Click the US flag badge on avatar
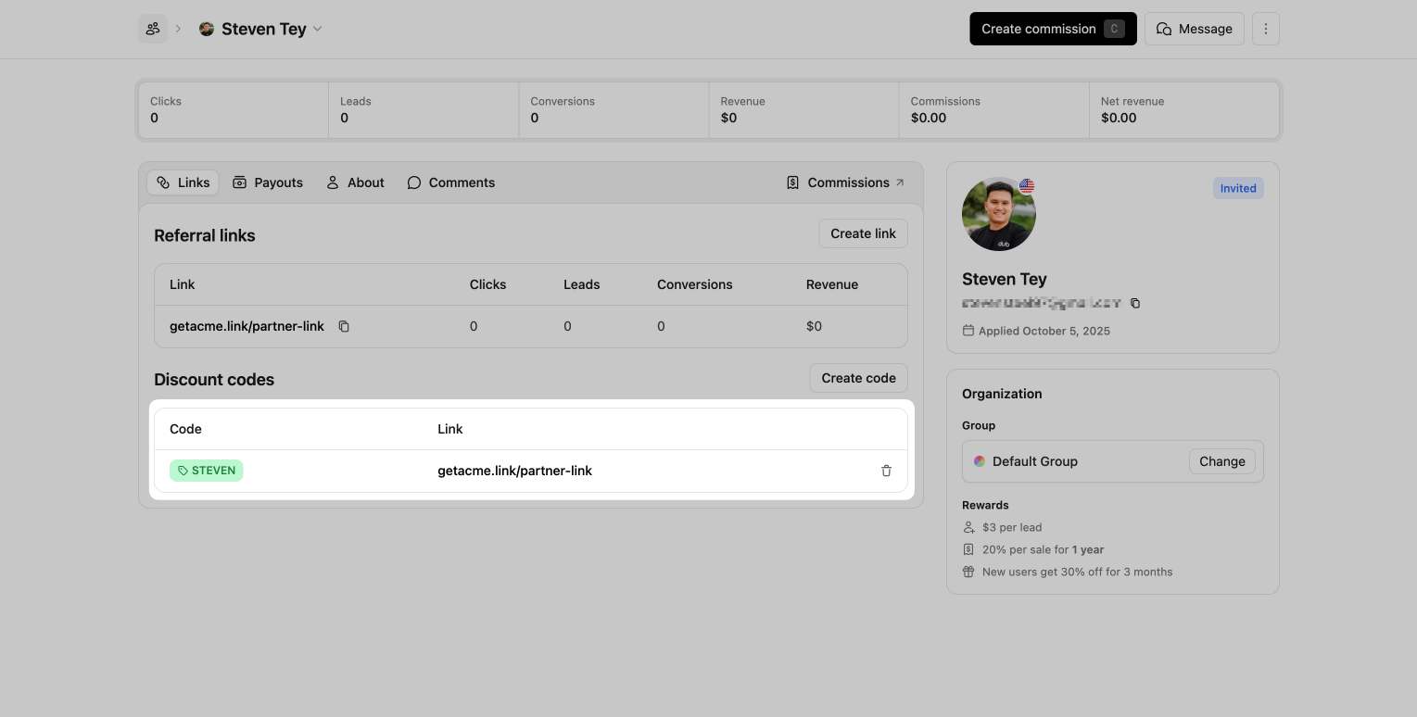Image resolution: width=1417 pixels, height=717 pixels. pyautogui.click(x=1026, y=186)
